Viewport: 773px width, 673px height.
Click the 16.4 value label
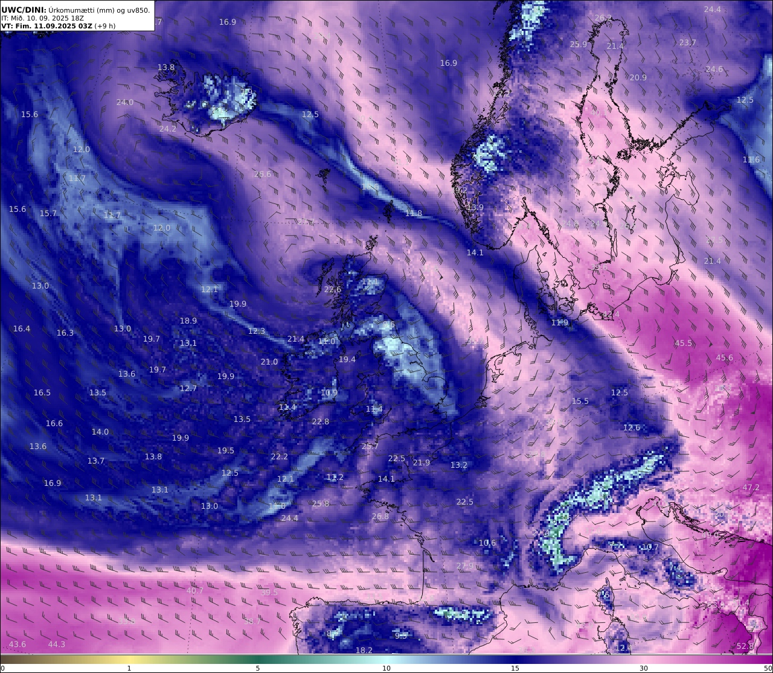click(22, 329)
